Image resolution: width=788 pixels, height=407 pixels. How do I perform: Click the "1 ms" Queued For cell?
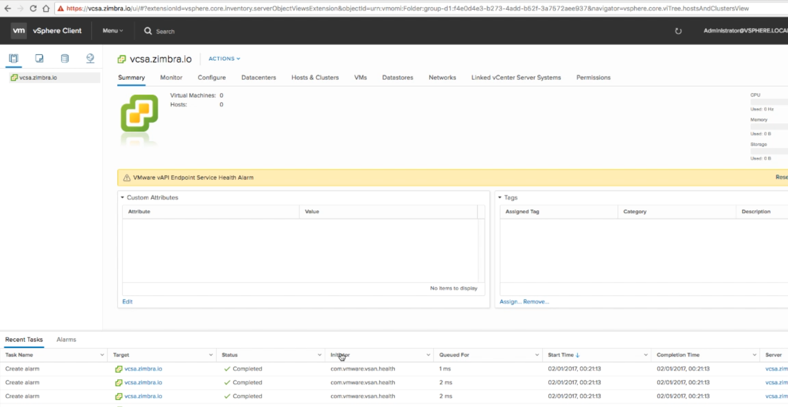click(444, 369)
